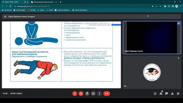183x103 pixels.
Task: Click the 'нормальне дихання' bullet text
Action: pyautogui.click(x=75, y=40)
